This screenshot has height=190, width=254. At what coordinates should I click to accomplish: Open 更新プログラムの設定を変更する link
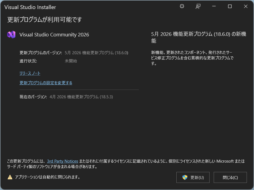[x=46, y=83]
